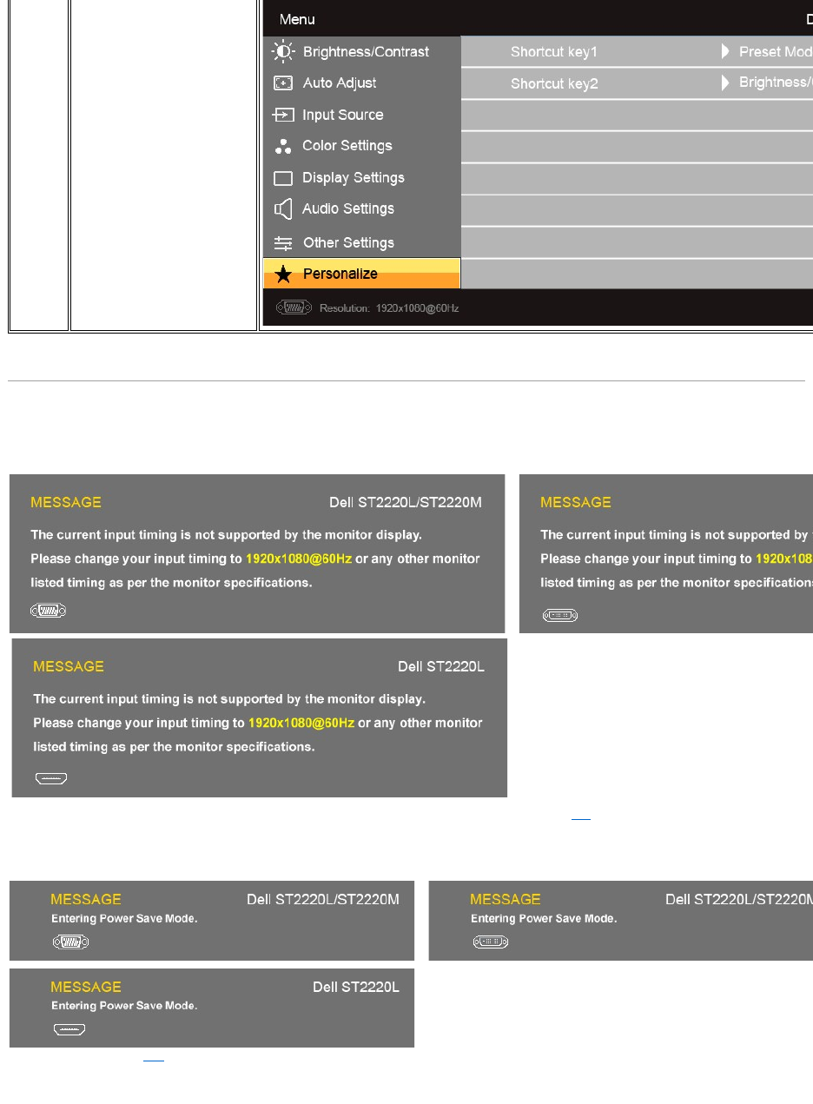Click the Audio Settings speaker icon
813x1104 pixels.
283,209
